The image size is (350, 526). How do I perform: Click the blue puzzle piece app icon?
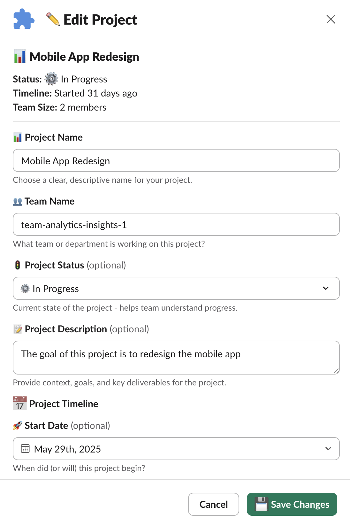pyautogui.click(x=24, y=19)
